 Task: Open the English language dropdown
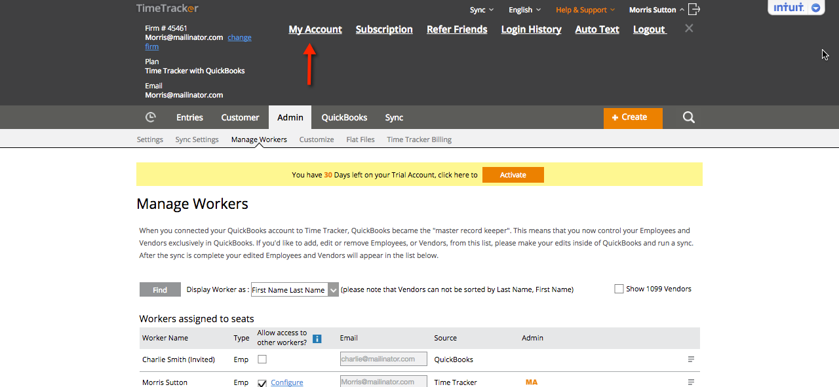[x=525, y=10]
